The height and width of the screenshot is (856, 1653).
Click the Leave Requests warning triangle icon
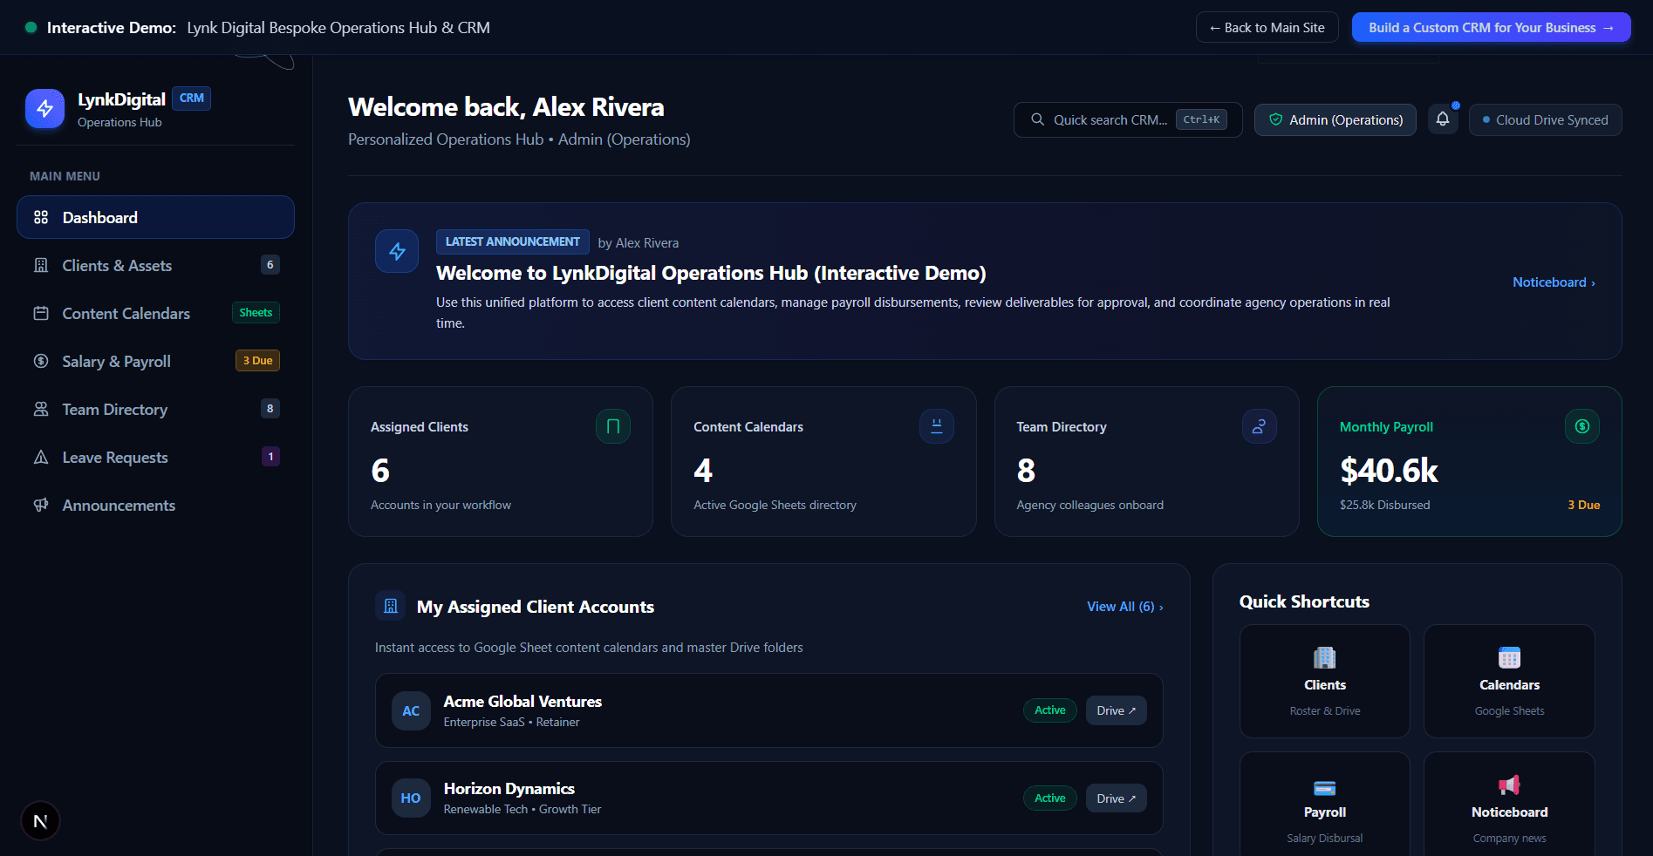pyautogui.click(x=41, y=457)
